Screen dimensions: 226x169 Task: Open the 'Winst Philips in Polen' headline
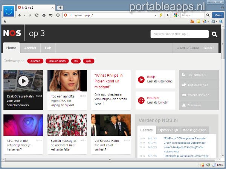point(108,81)
